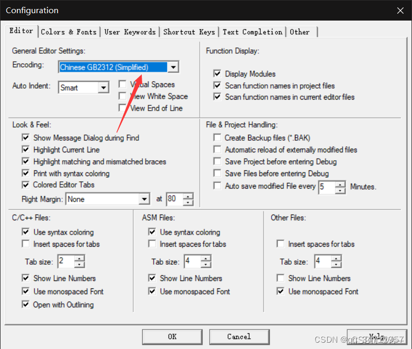
Task: Toggle Highlight matching and mismatched braces
Action: click(x=26, y=161)
